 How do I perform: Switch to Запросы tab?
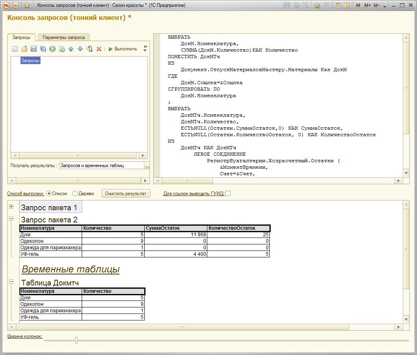tap(21, 37)
